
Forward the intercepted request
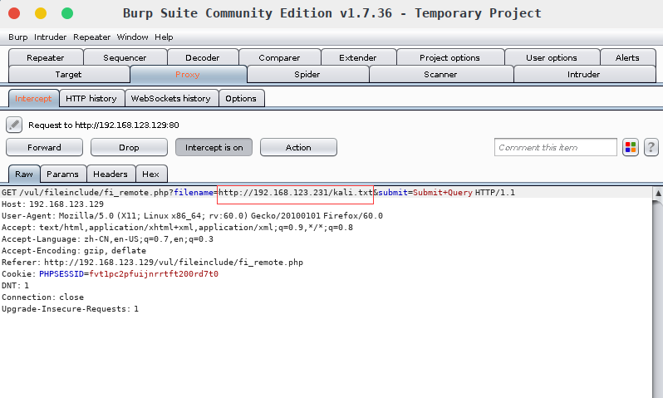click(44, 147)
